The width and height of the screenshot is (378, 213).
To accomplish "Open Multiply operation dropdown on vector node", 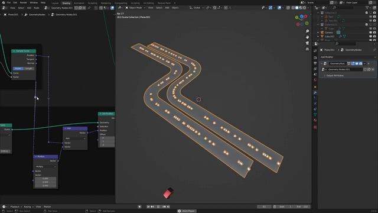I will [x=45, y=167].
